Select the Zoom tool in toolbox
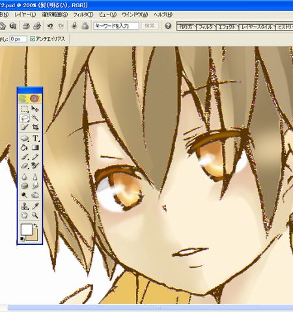293x312 pixels. coord(35,215)
